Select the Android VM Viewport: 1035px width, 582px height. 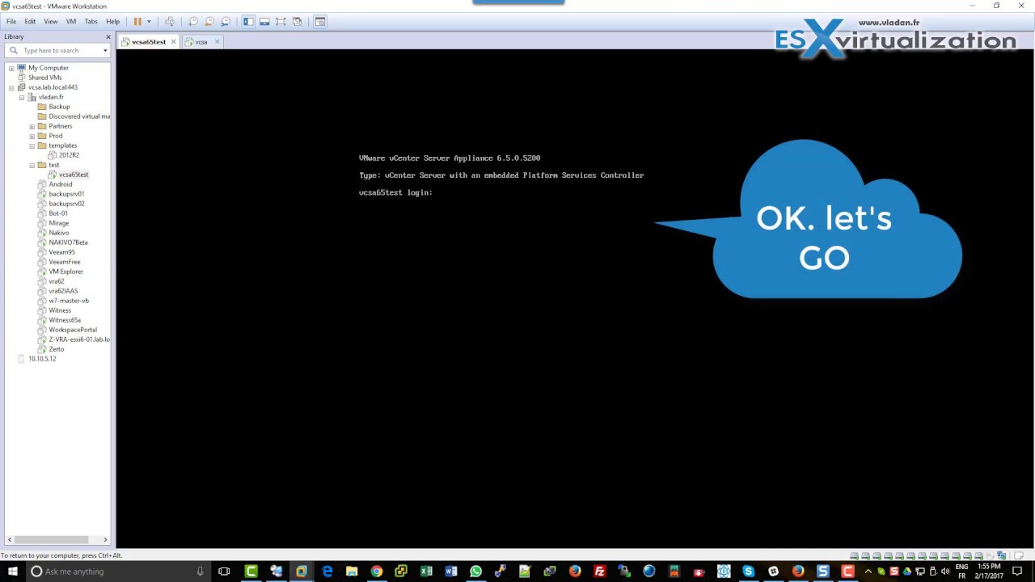click(60, 184)
